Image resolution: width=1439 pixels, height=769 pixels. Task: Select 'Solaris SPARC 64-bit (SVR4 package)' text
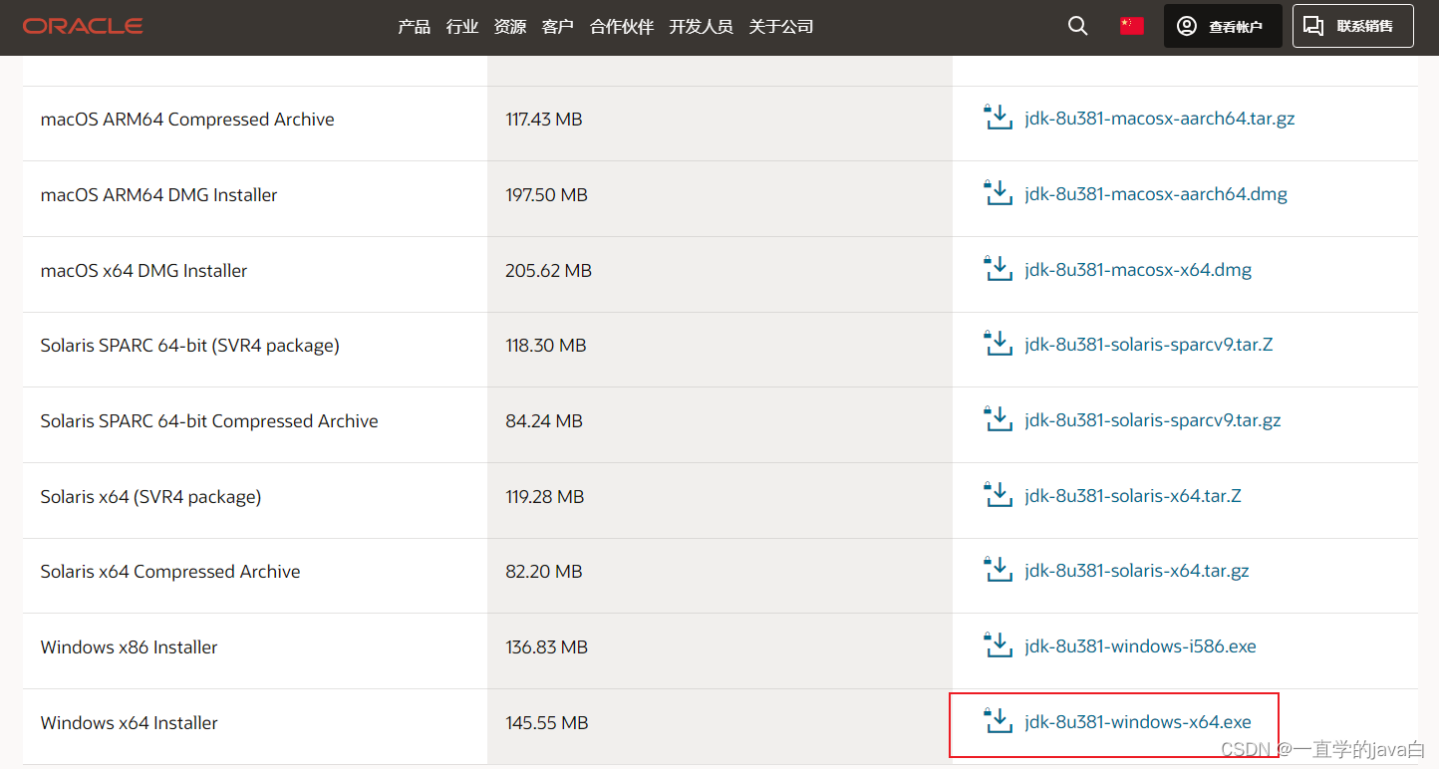[x=189, y=346]
